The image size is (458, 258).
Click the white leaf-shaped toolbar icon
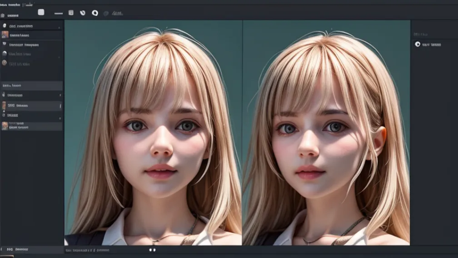[83, 13]
